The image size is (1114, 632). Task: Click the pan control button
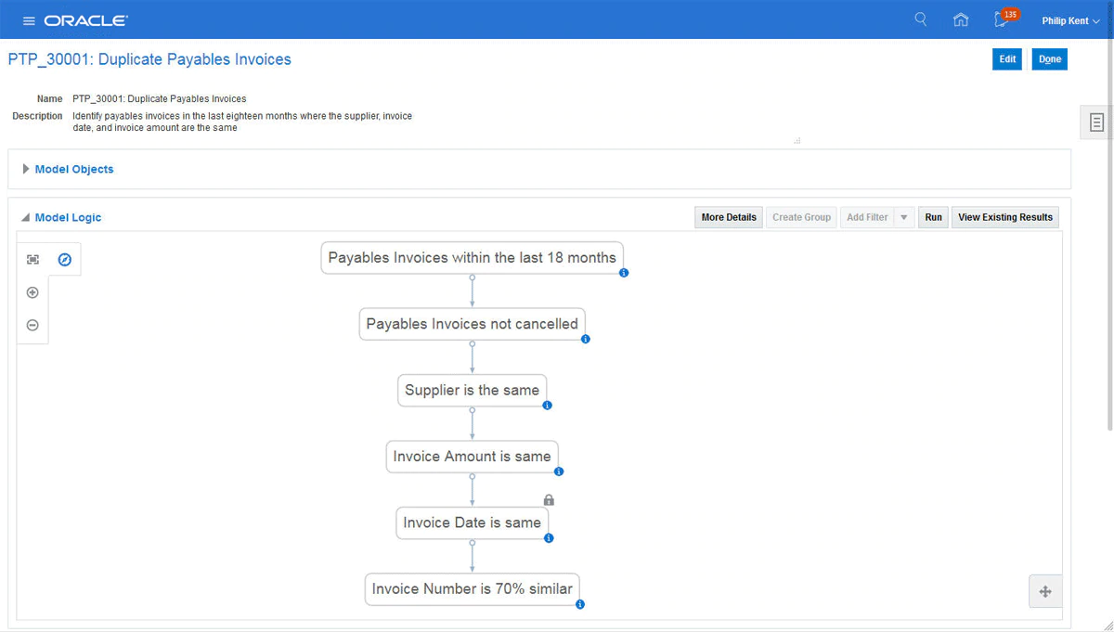pos(1045,591)
